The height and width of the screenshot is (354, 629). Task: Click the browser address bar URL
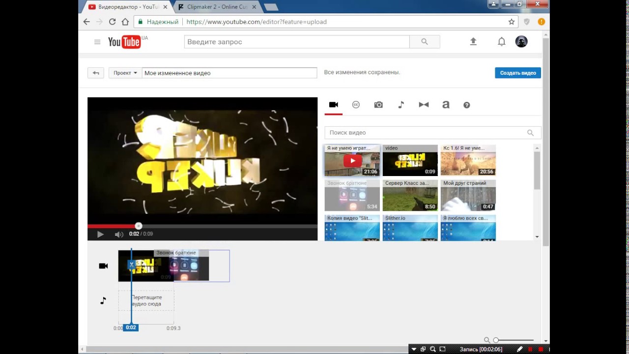pos(257,22)
